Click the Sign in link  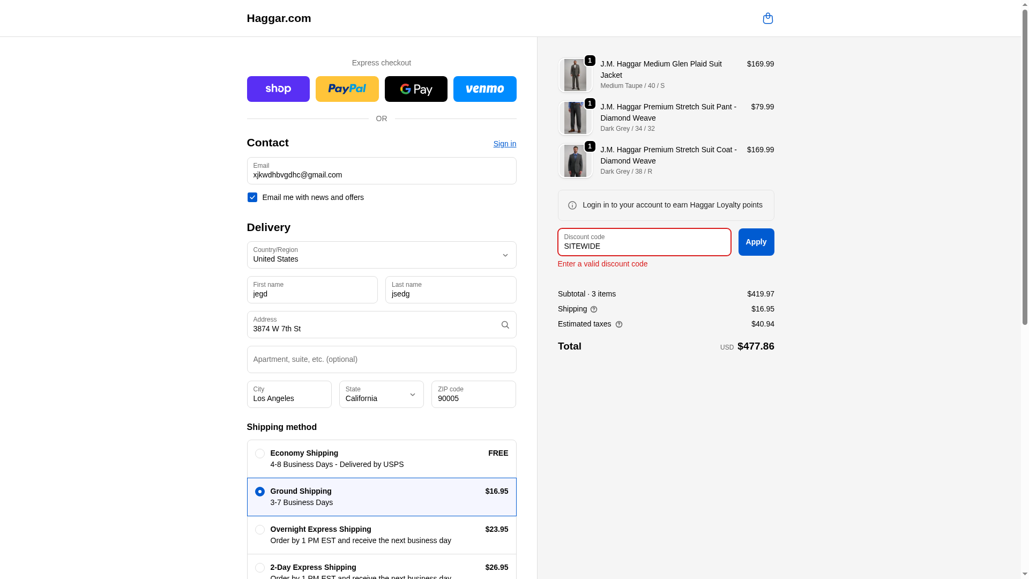pyautogui.click(x=505, y=144)
